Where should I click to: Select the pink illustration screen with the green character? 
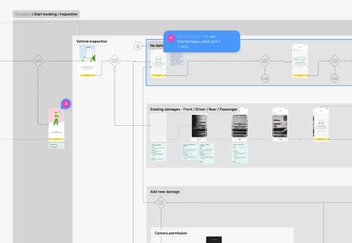(x=56, y=125)
